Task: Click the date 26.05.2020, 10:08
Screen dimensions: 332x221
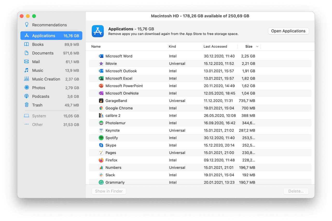Action: pyautogui.click(x=220, y=115)
